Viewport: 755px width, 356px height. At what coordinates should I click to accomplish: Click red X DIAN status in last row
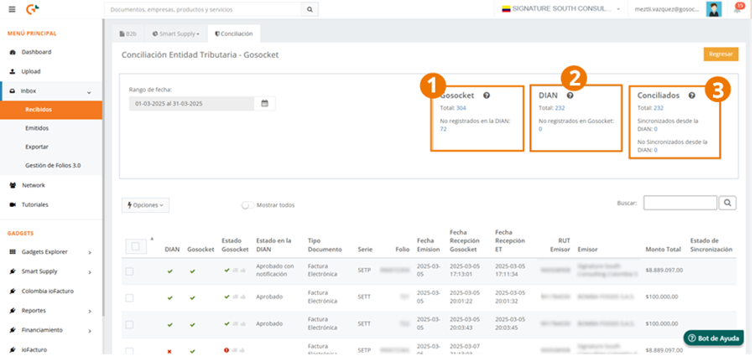click(169, 351)
